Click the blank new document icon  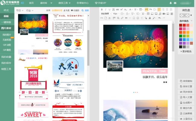click(x=106, y=18)
